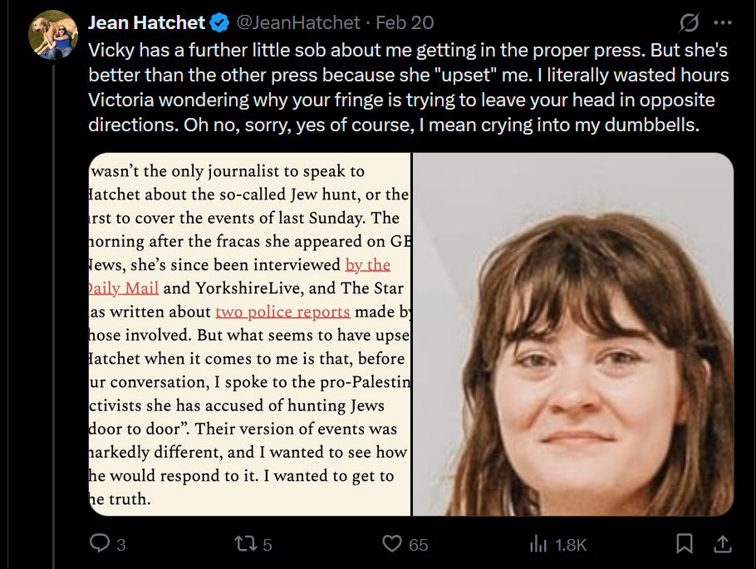The width and height of the screenshot is (756, 569).
Task: Click the like count of 65
Action: click(x=419, y=545)
